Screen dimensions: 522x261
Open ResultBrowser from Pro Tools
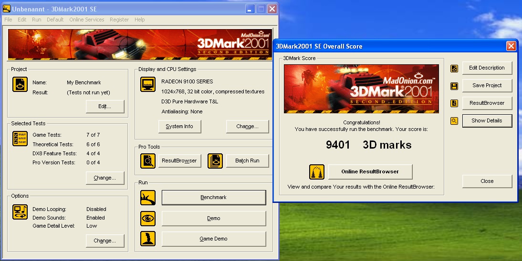tap(179, 161)
